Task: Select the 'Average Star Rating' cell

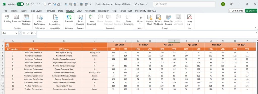Action: [x=64, y=52]
